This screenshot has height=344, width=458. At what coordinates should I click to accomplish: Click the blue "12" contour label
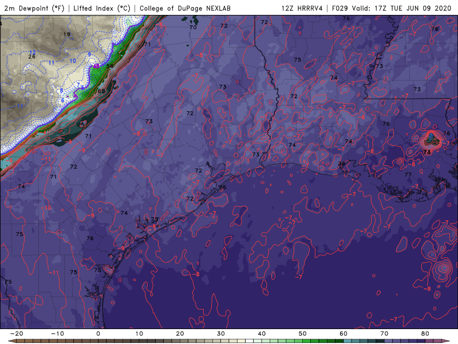(x=33, y=52)
